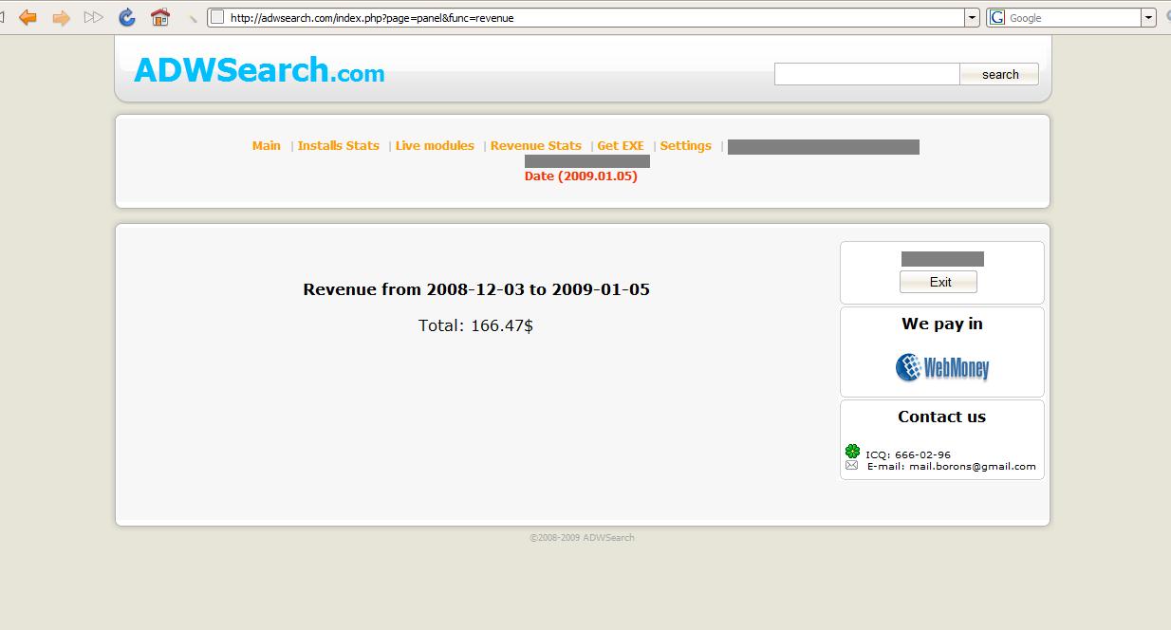
Task: Open Live modules page
Action: [435, 145]
